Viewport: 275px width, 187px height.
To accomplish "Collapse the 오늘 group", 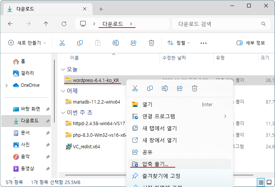I will pos(63,70).
